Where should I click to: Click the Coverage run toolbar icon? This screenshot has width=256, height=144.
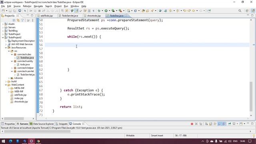coord(113,11)
